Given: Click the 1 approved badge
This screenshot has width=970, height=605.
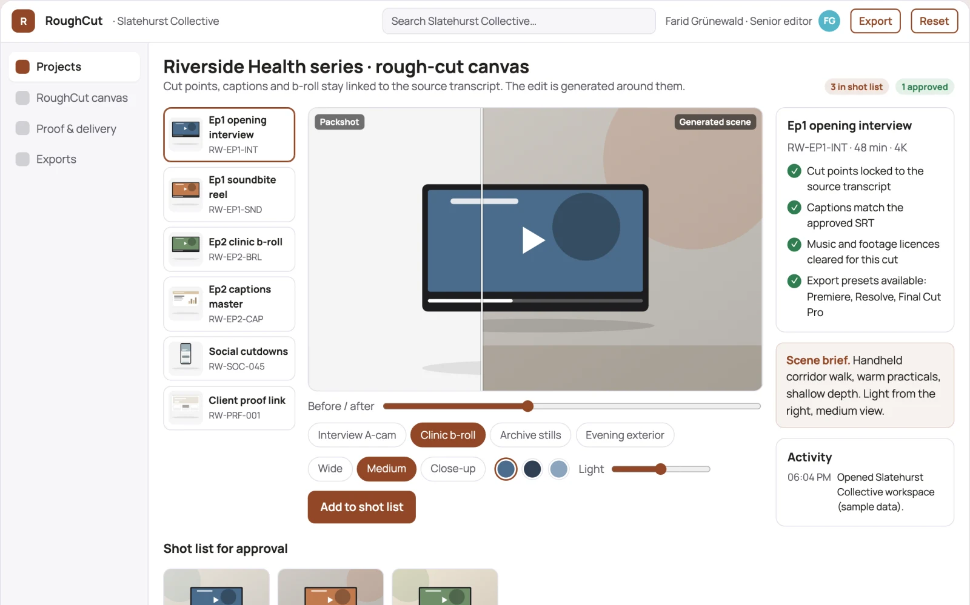Looking at the screenshot, I should click(x=925, y=87).
